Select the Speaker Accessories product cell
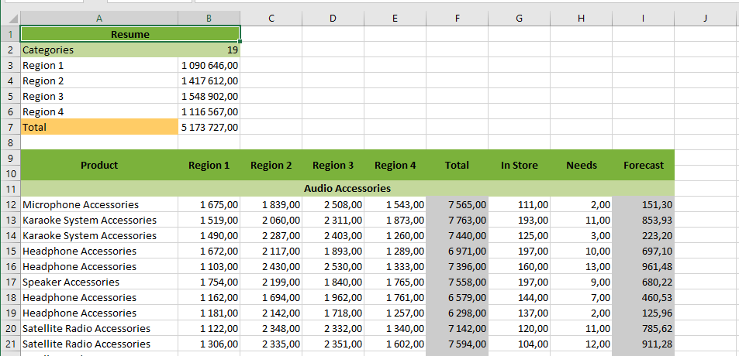 pos(99,282)
